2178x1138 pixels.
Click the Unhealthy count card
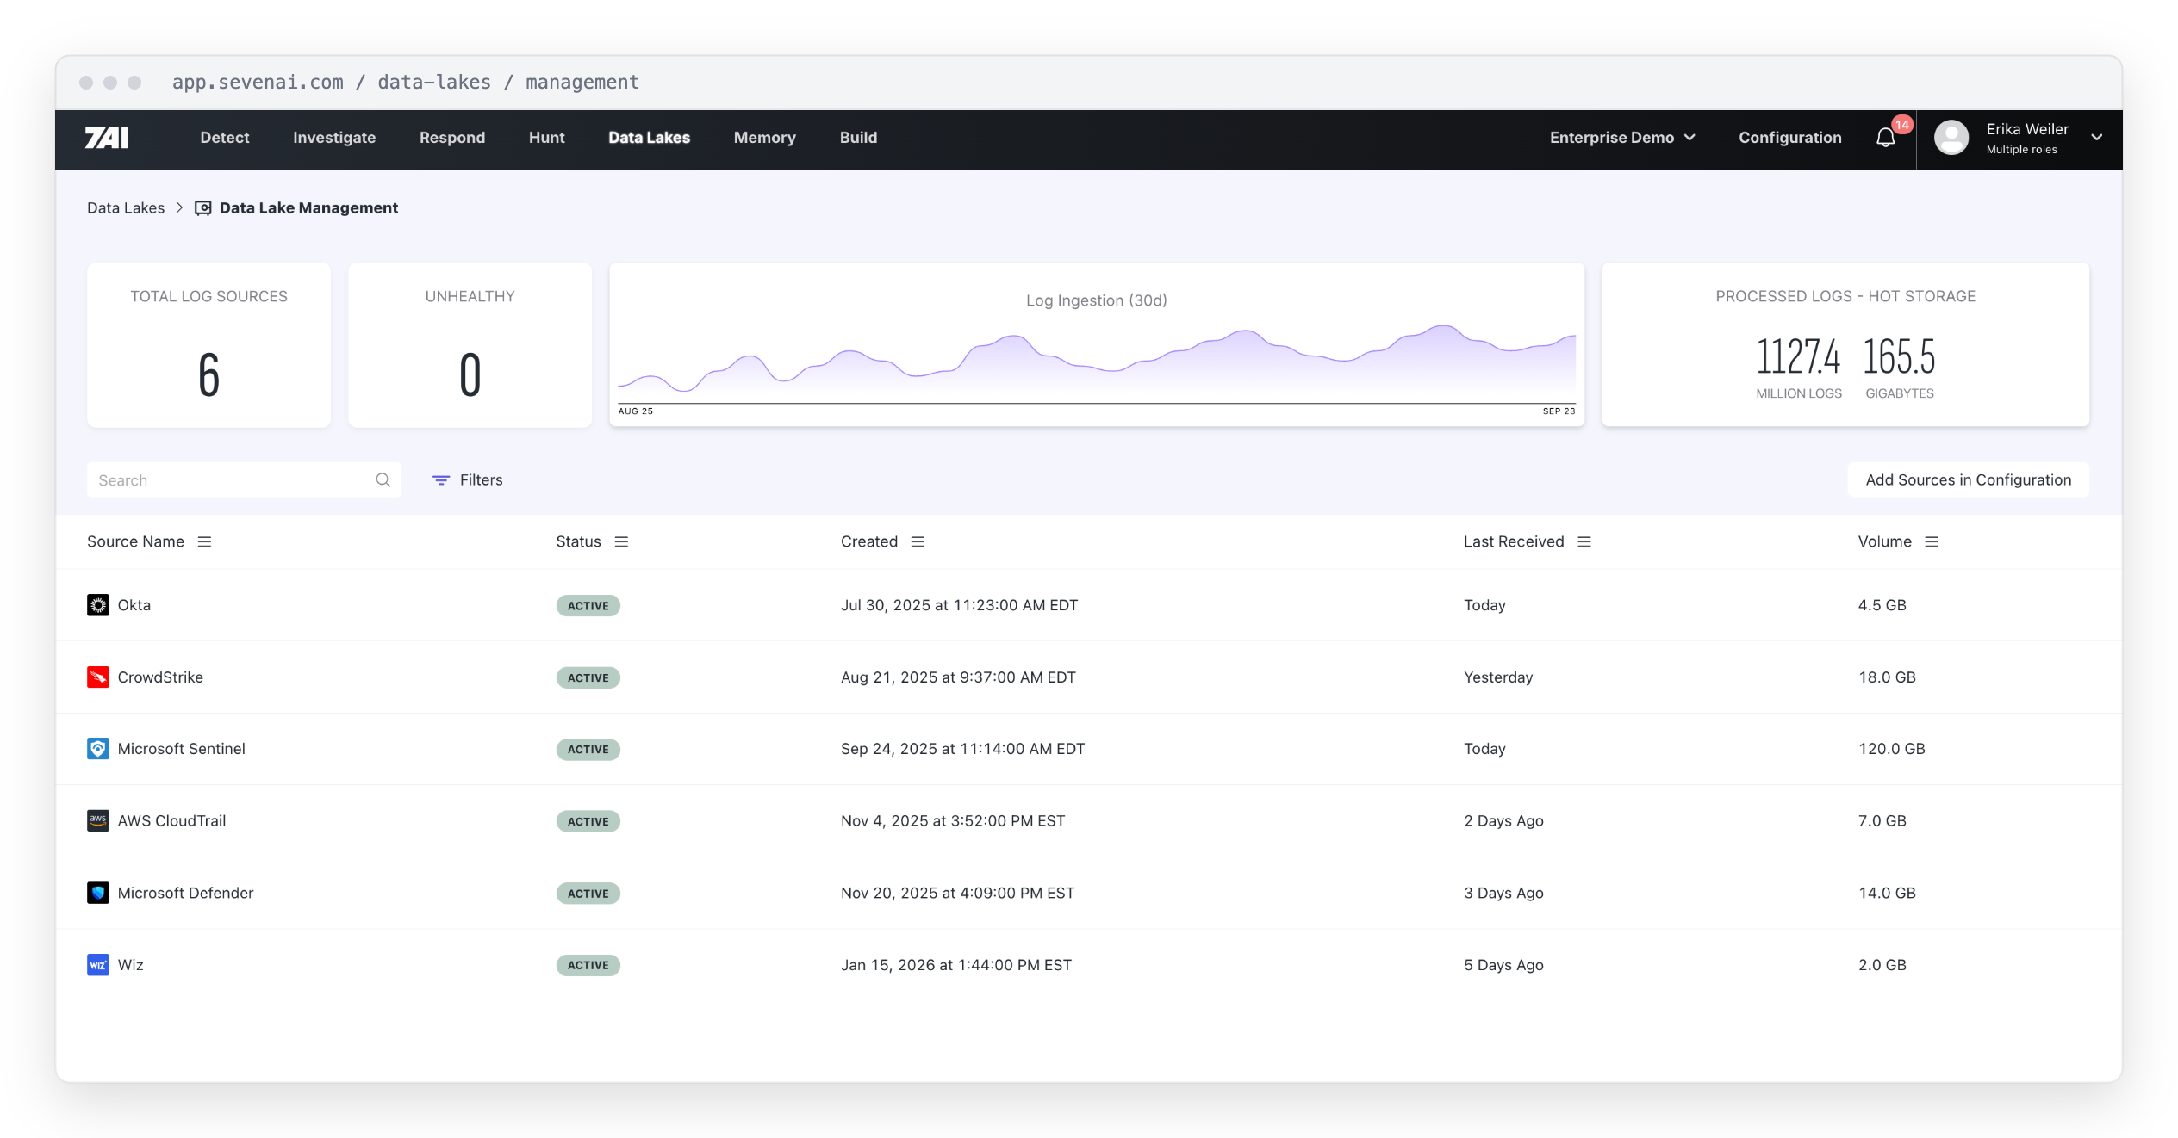tap(470, 345)
